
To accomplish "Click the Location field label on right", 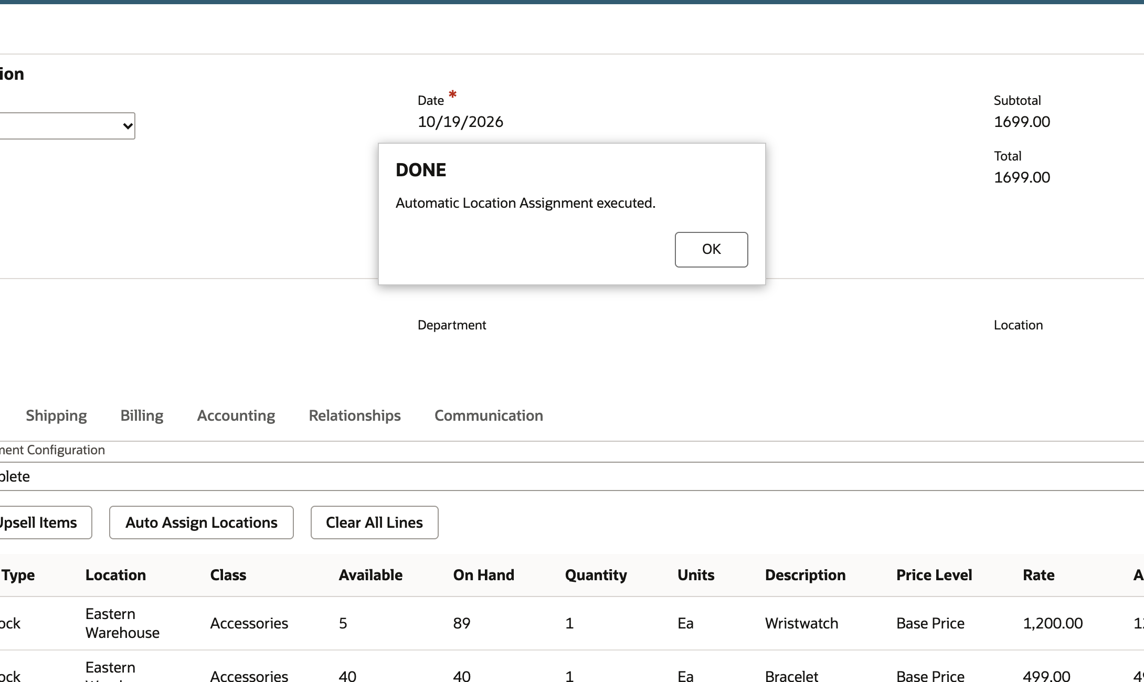I will [1018, 325].
